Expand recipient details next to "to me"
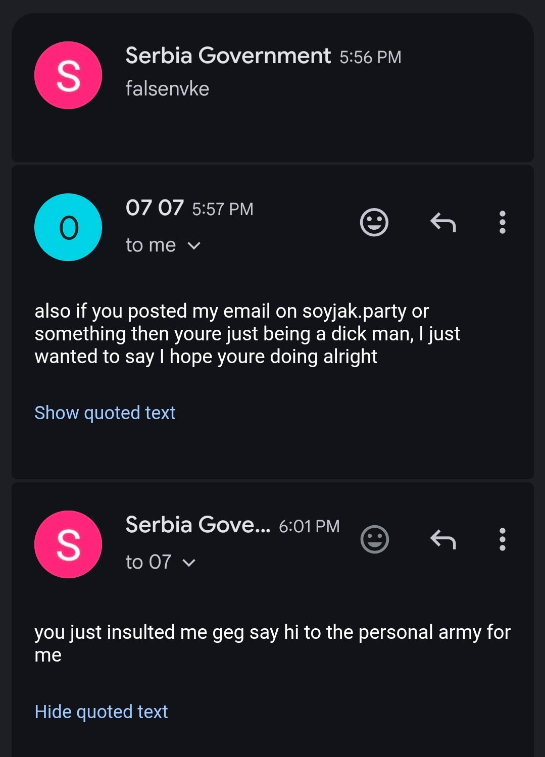 coord(194,246)
